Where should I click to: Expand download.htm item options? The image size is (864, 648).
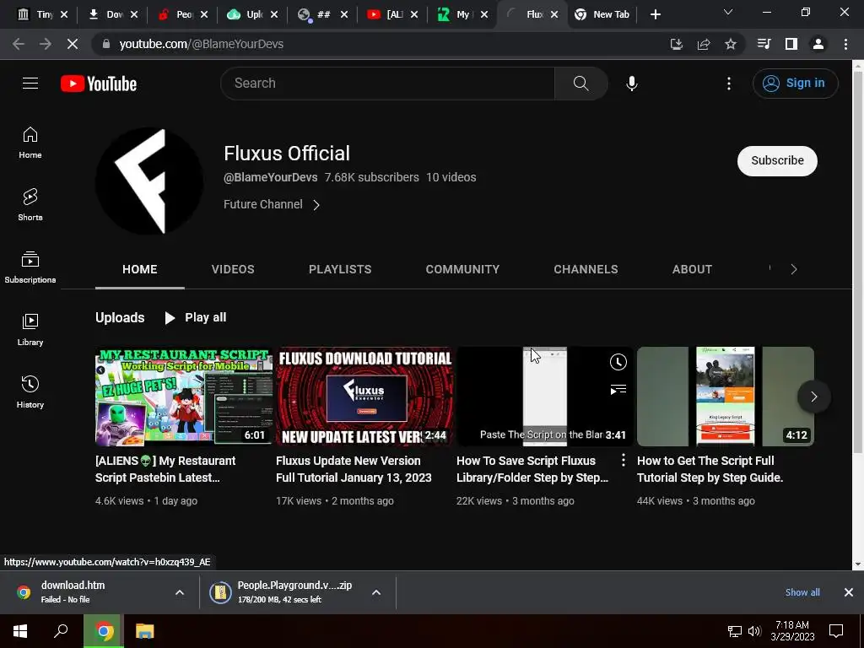[x=180, y=592]
